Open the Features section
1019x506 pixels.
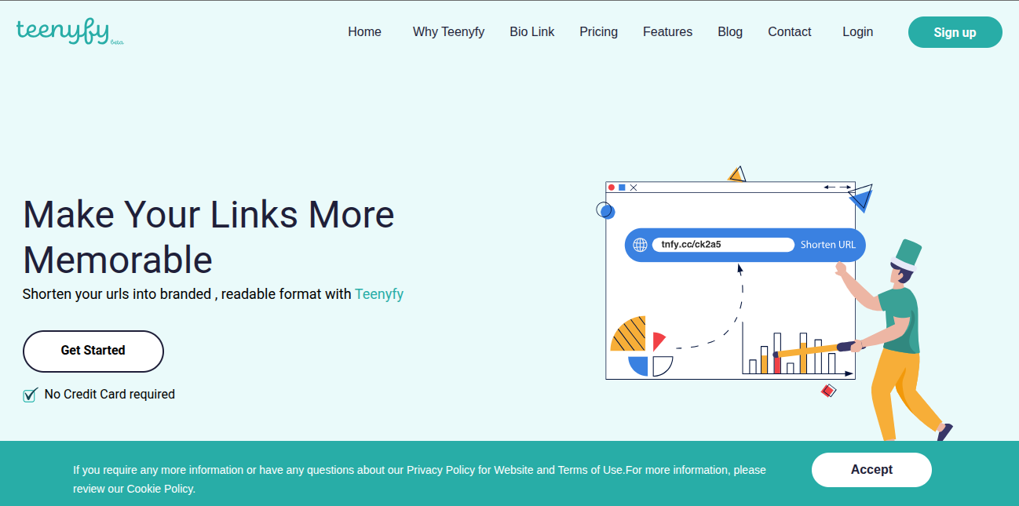tap(667, 32)
